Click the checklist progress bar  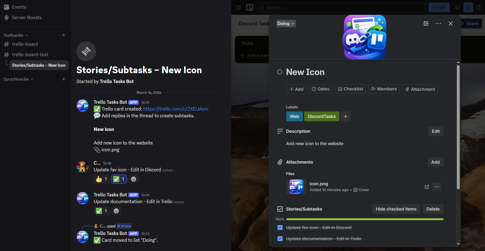[x=365, y=219]
